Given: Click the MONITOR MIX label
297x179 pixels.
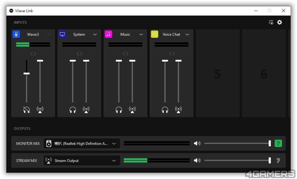Looking at the screenshot, I should tap(28, 143).
